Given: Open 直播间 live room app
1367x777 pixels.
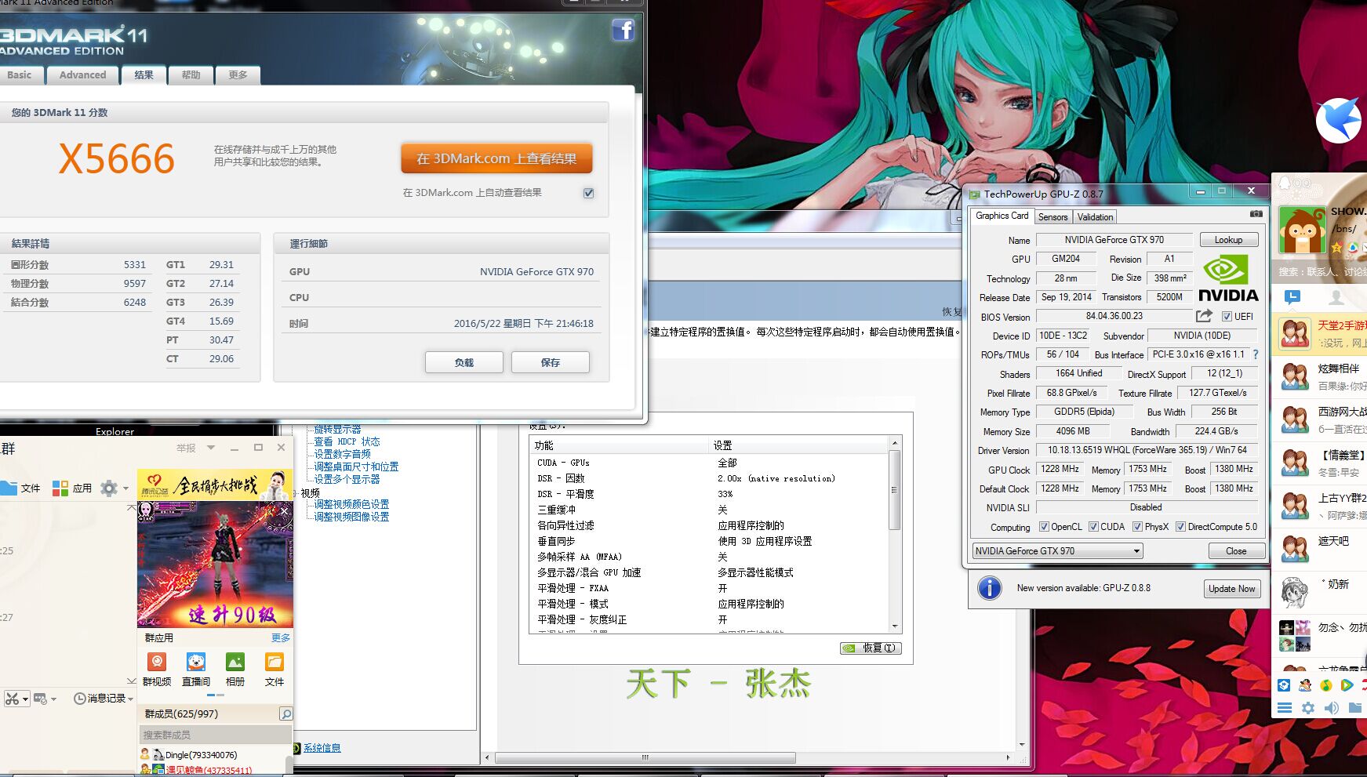Looking at the screenshot, I should click(x=196, y=669).
